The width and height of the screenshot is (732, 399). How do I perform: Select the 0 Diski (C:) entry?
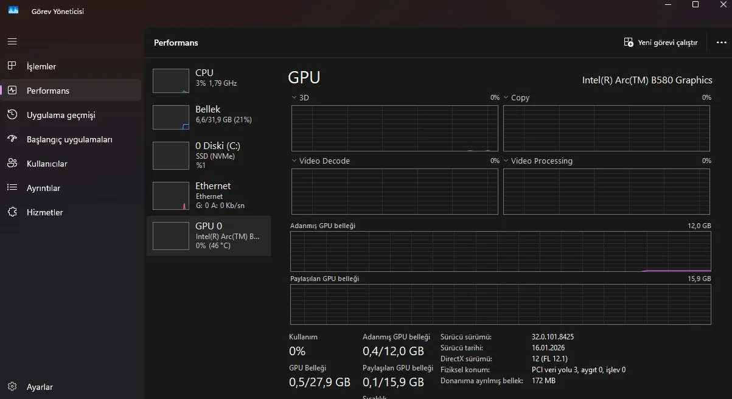(209, 155)
